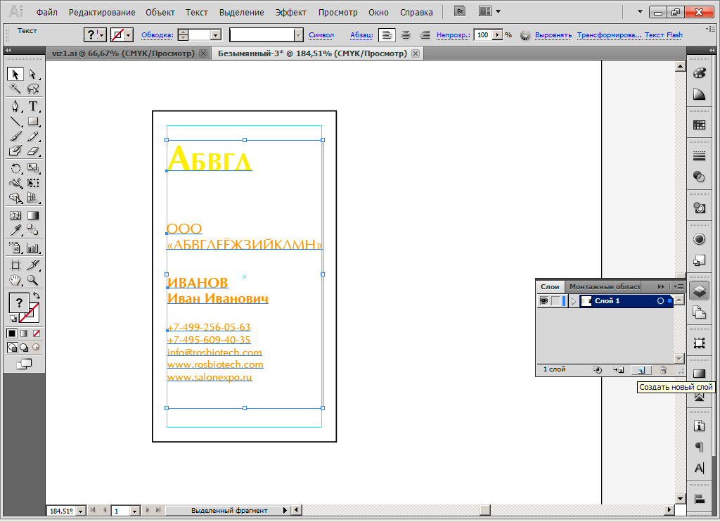The width and height of the screenshot is (720, 522).
Task: Choose the Zoom magnifier tool
Action: point(33,281)
